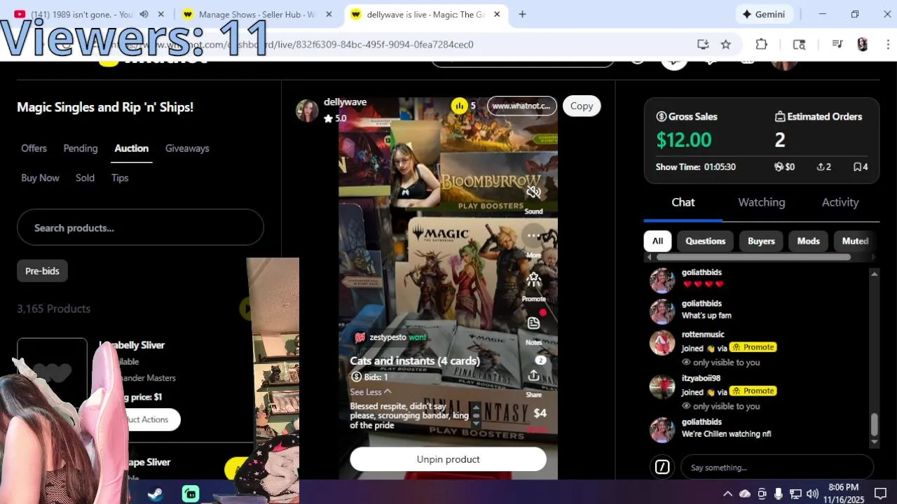Switch to the YouTube 1989 tab
This screenshot has height=504, width=897.
click(82, 14)
